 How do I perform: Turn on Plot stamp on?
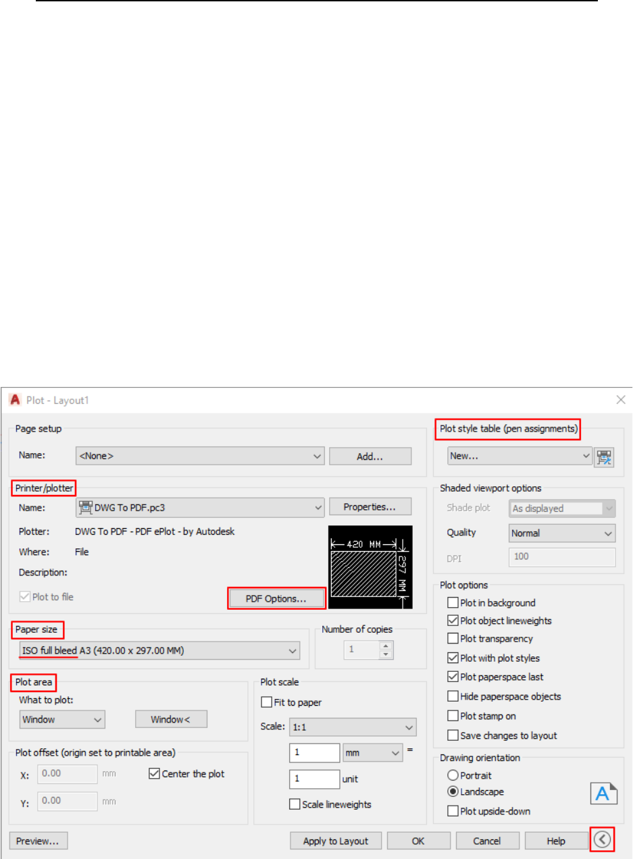point(482,716)
